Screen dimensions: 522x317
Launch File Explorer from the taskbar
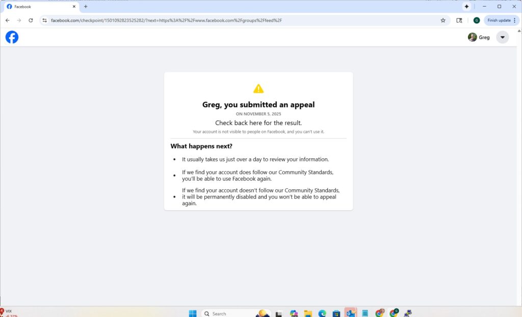(307, 313)
